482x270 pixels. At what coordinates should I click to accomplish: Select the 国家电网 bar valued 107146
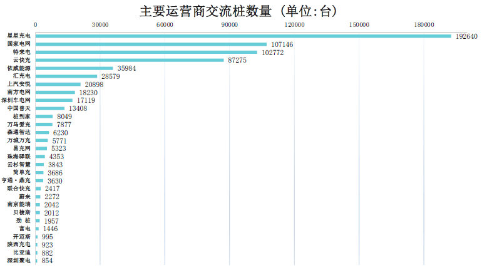151,44
